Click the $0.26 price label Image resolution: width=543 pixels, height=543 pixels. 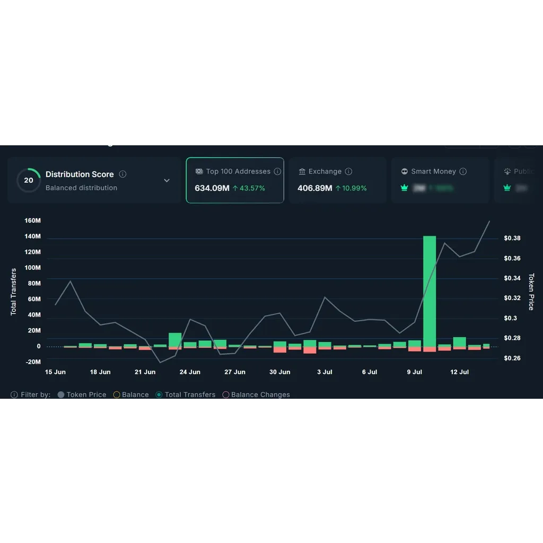click(512, 358)
